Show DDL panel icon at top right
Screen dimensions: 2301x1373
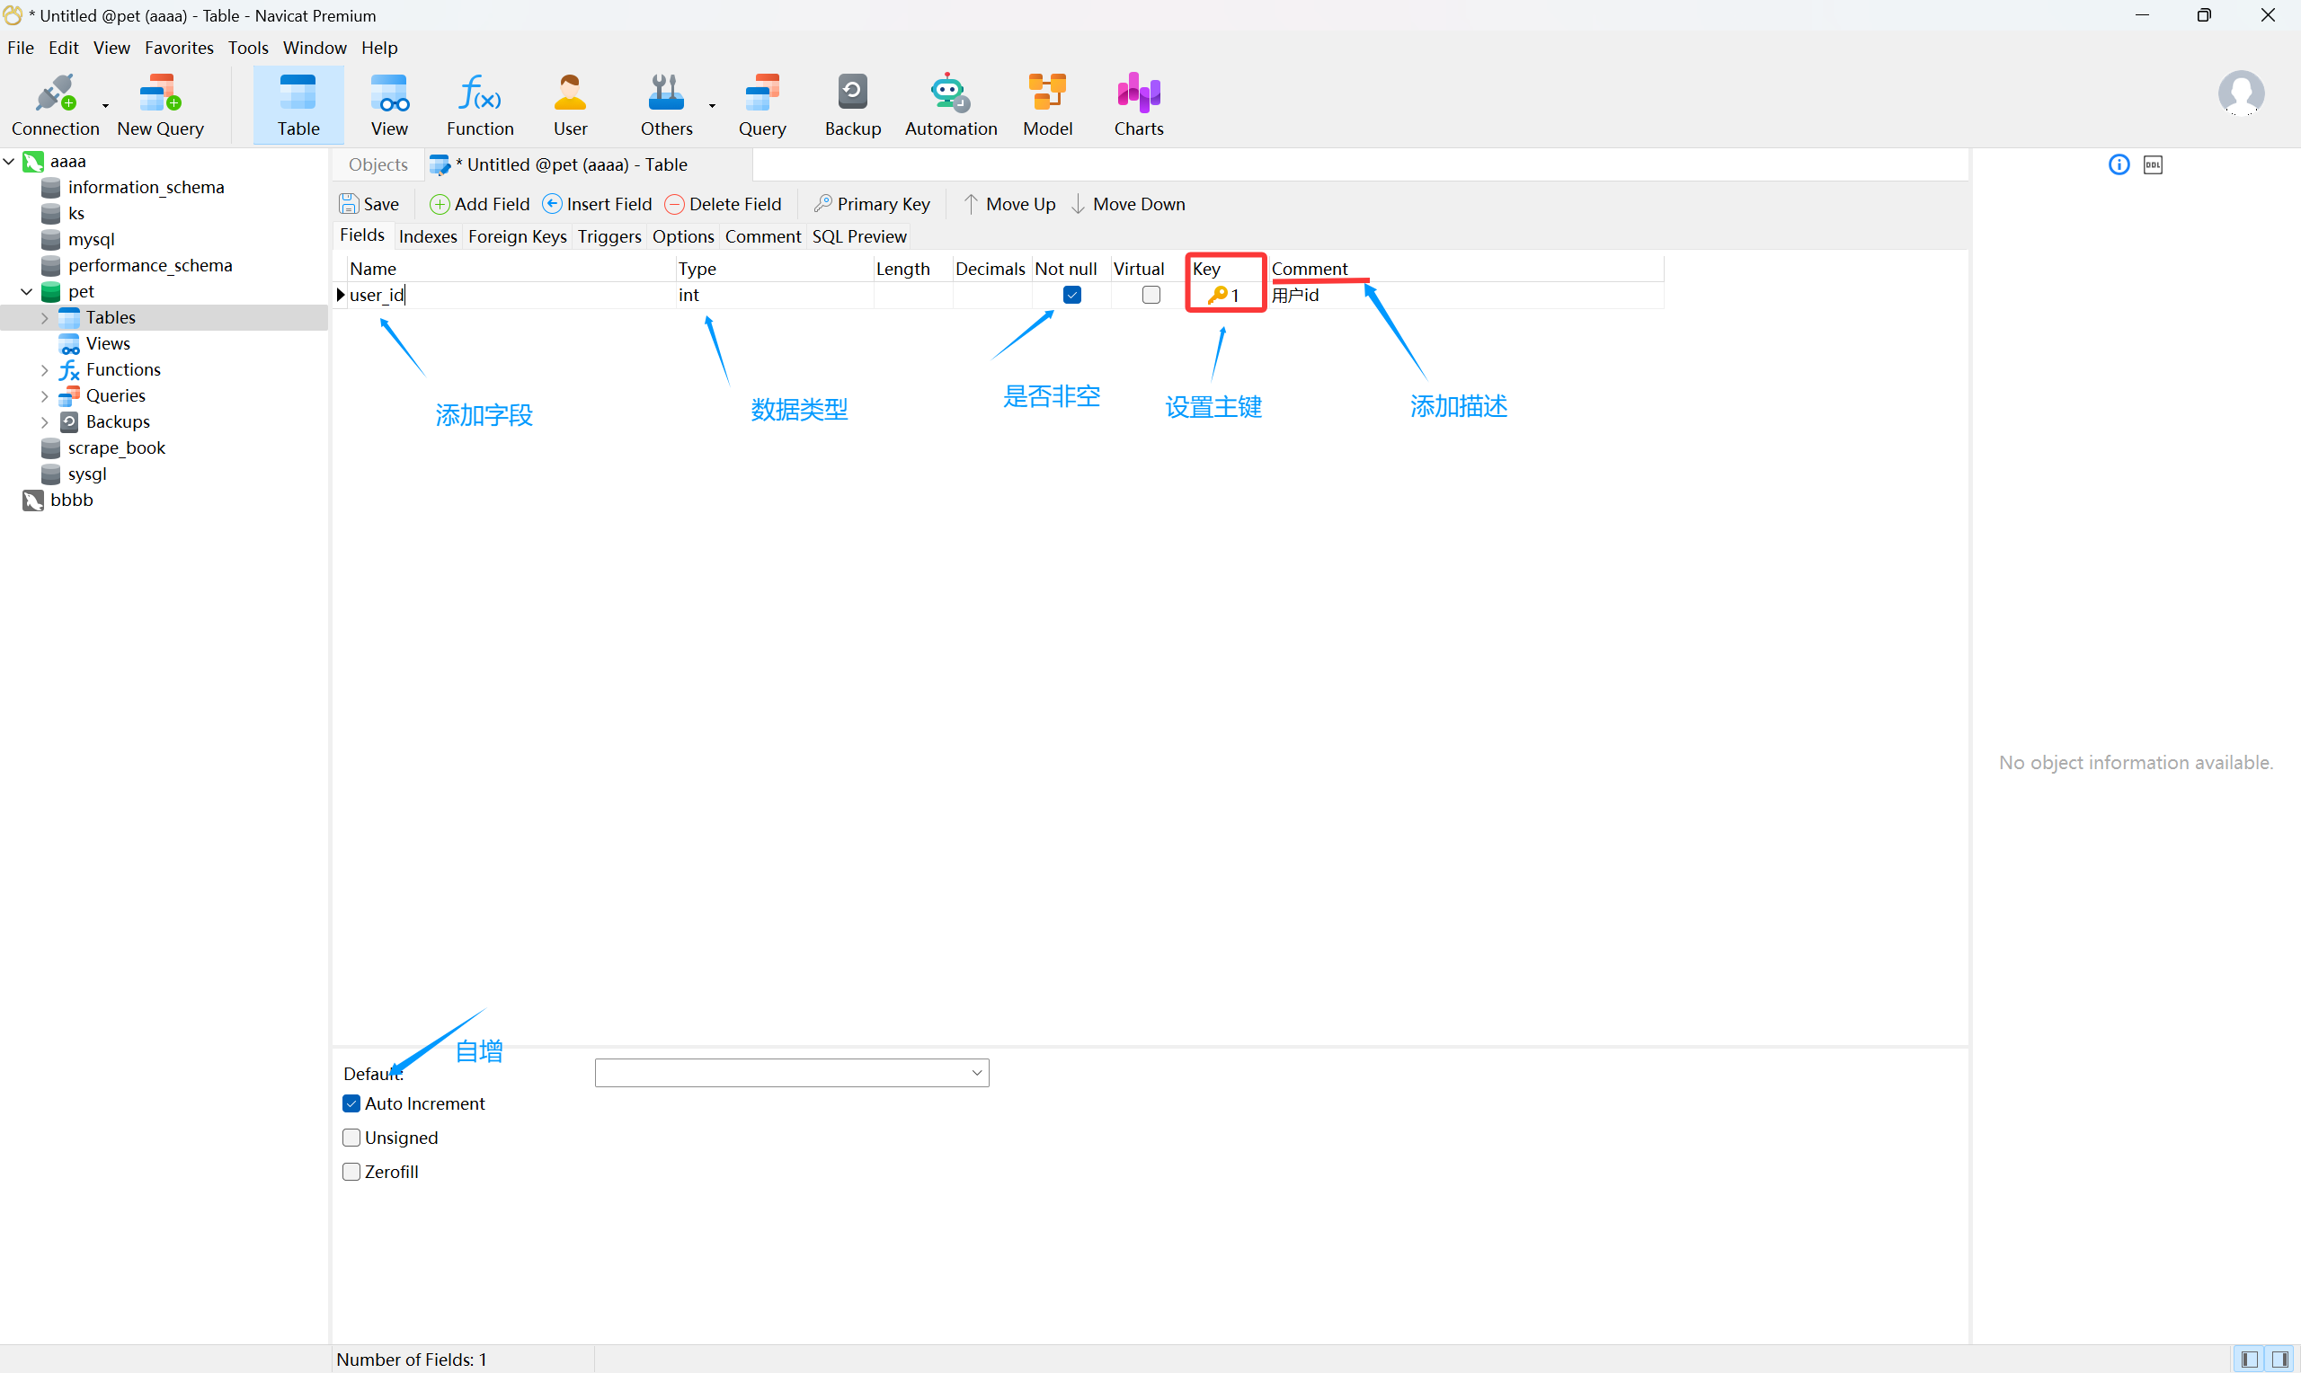click(x=2152, y=164)
